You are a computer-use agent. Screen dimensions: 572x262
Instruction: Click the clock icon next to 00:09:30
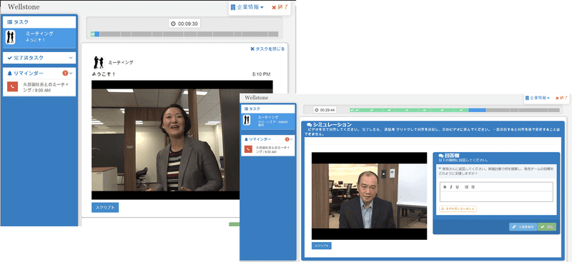click(x=174, y=24)
